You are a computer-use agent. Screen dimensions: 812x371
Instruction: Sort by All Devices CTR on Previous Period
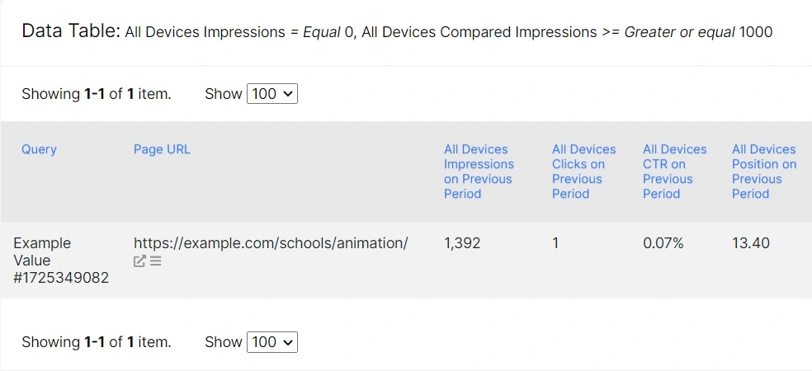click(674, 171)
